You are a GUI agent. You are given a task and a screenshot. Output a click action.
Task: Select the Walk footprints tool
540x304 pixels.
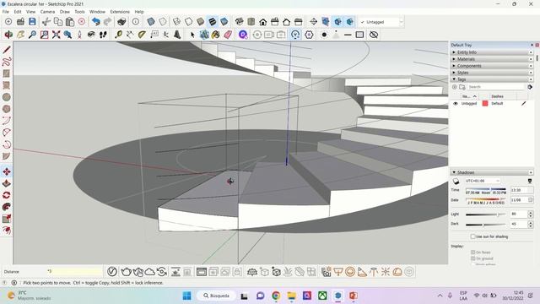103,35
